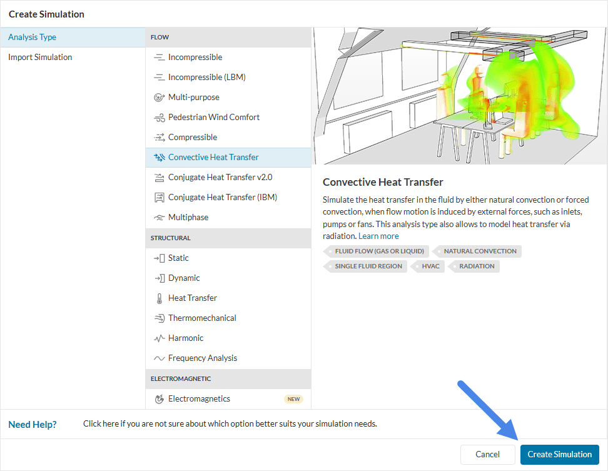Select Incompressible (LBM) analysis type

[x=206, y=78]
